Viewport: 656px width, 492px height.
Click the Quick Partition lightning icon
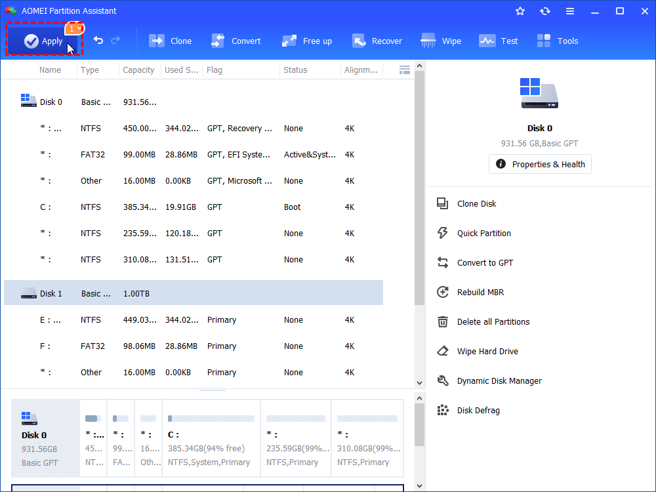[443, 233]
